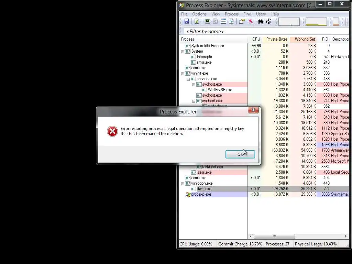Click the horizontal scrollbar right arrow
The height and width of the screenshot is (264, 352).
coord(346,236)
